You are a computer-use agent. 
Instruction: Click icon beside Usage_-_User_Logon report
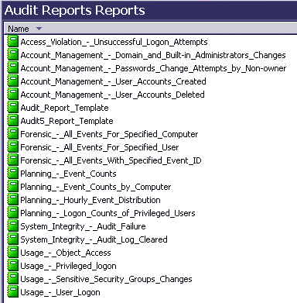[12, 292]
